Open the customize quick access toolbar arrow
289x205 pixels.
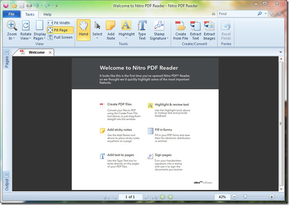coord(56,6)
